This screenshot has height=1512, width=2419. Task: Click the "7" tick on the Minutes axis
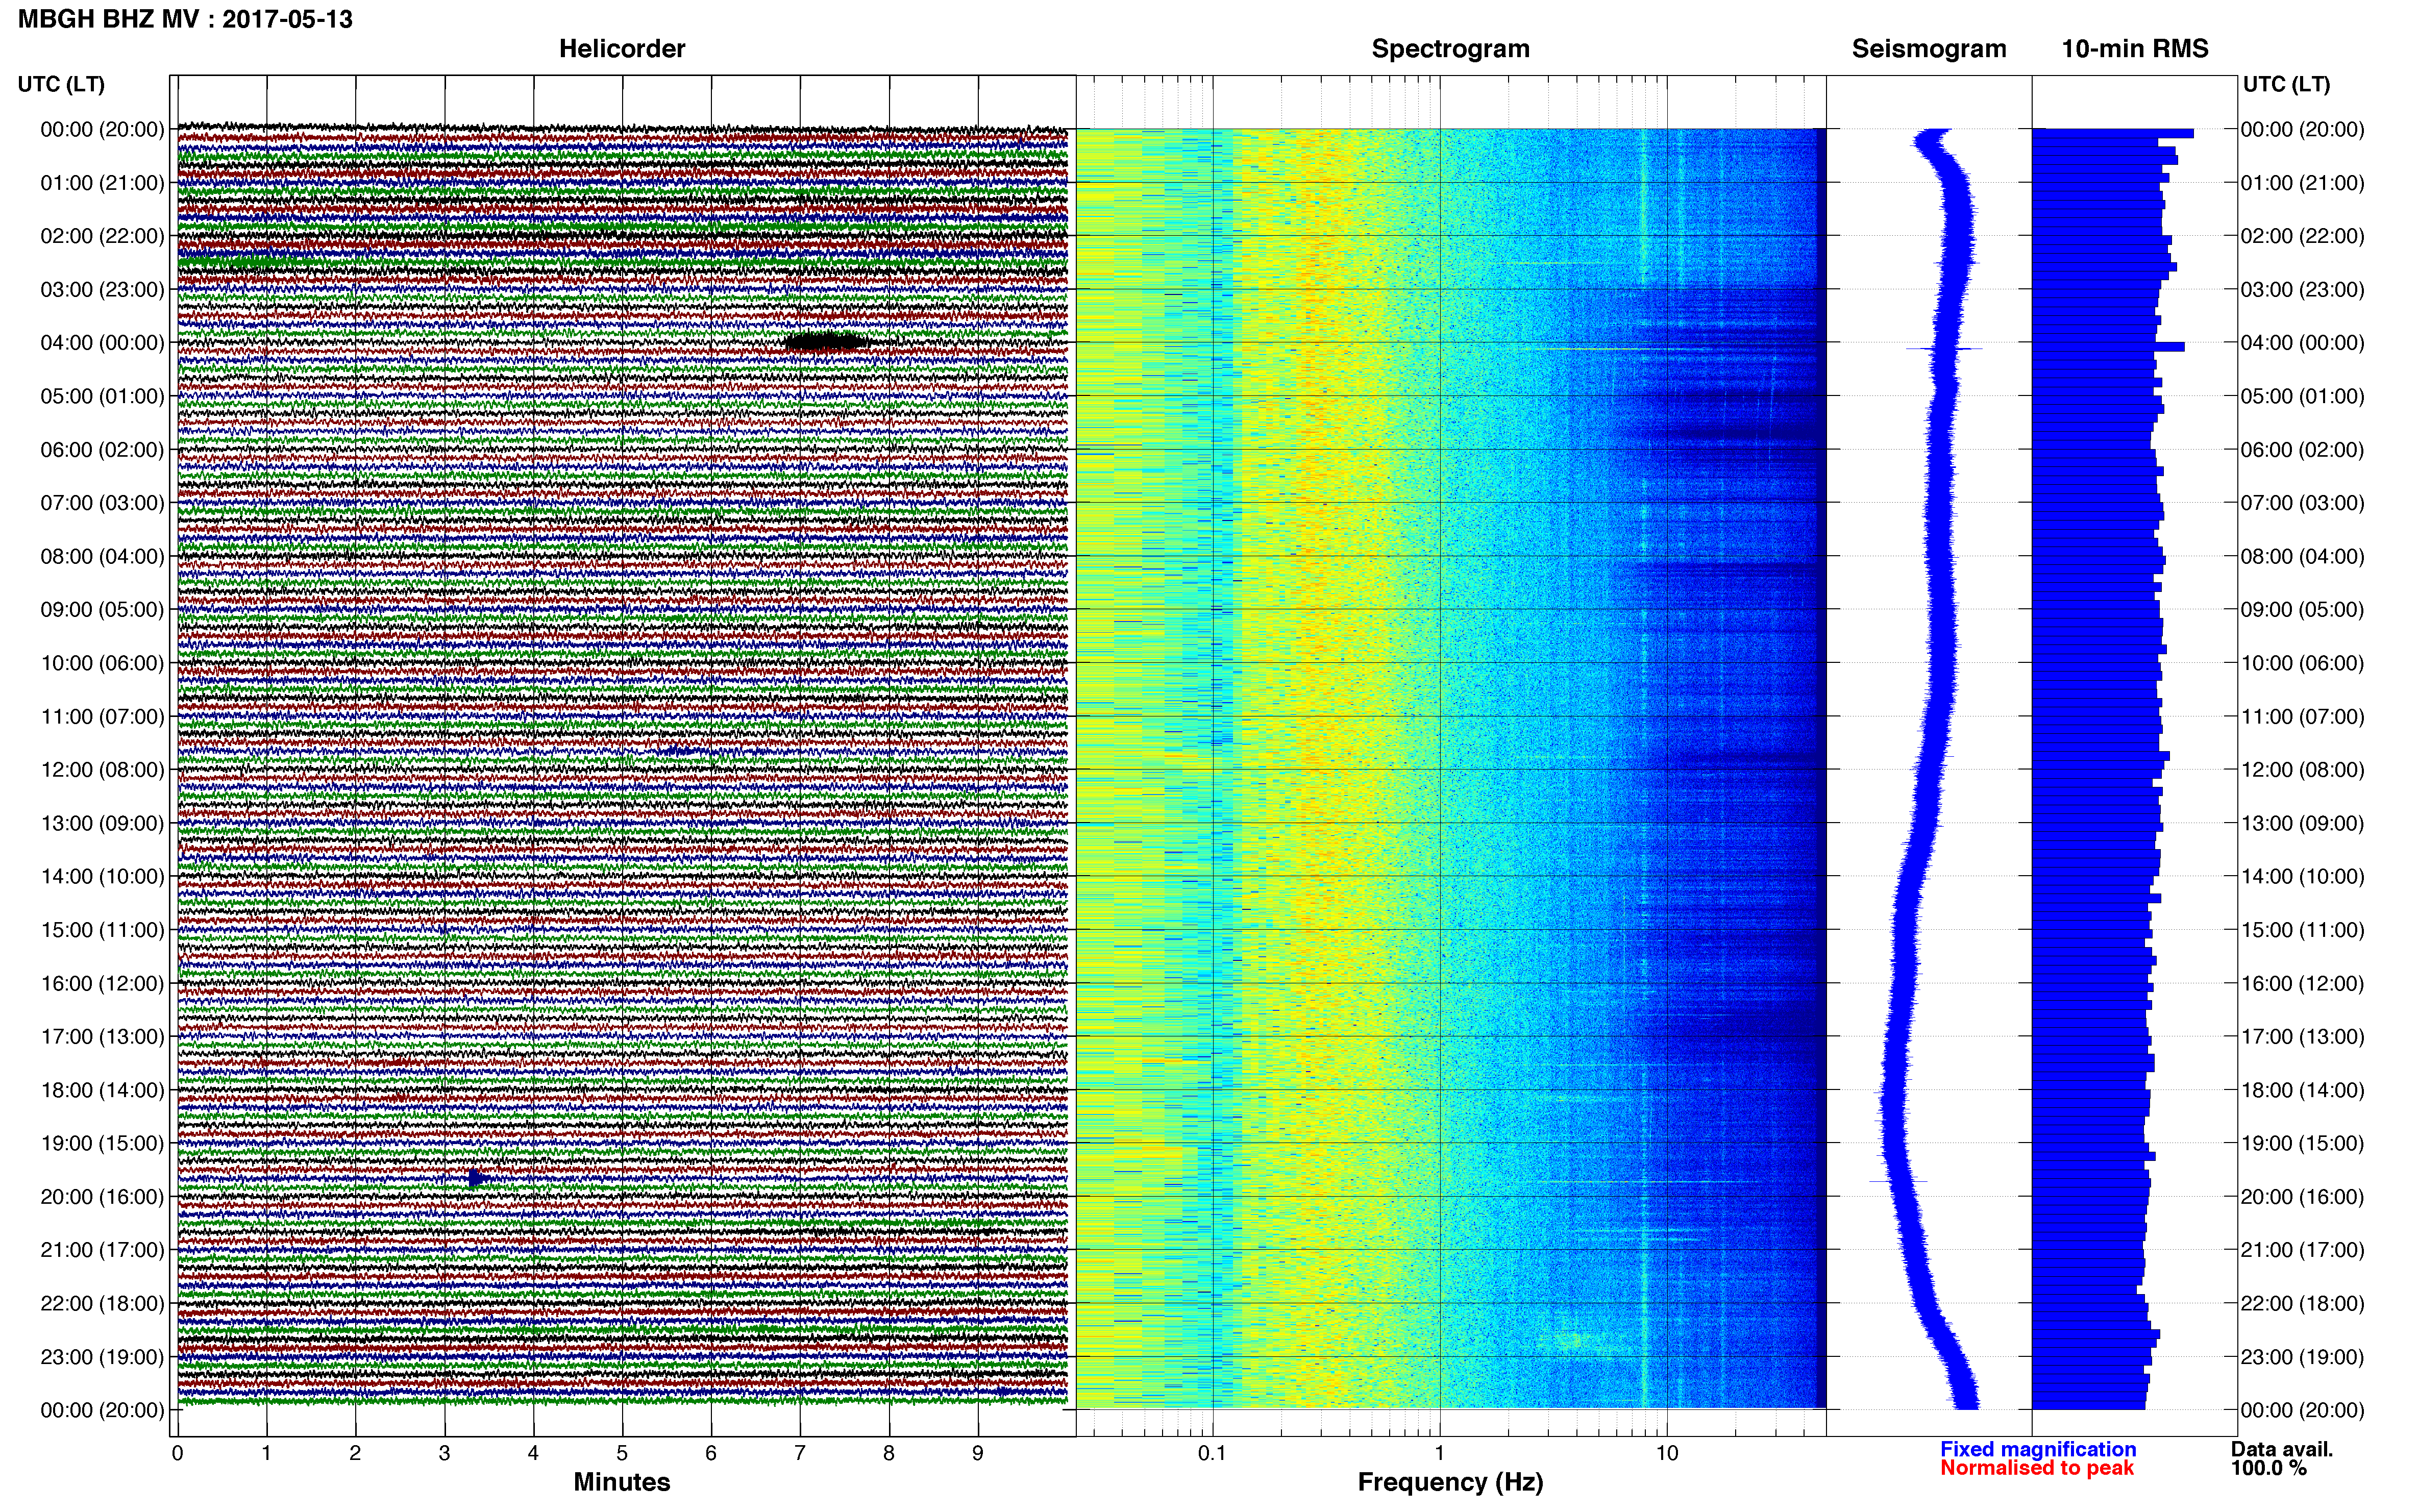pos(800,1453)
